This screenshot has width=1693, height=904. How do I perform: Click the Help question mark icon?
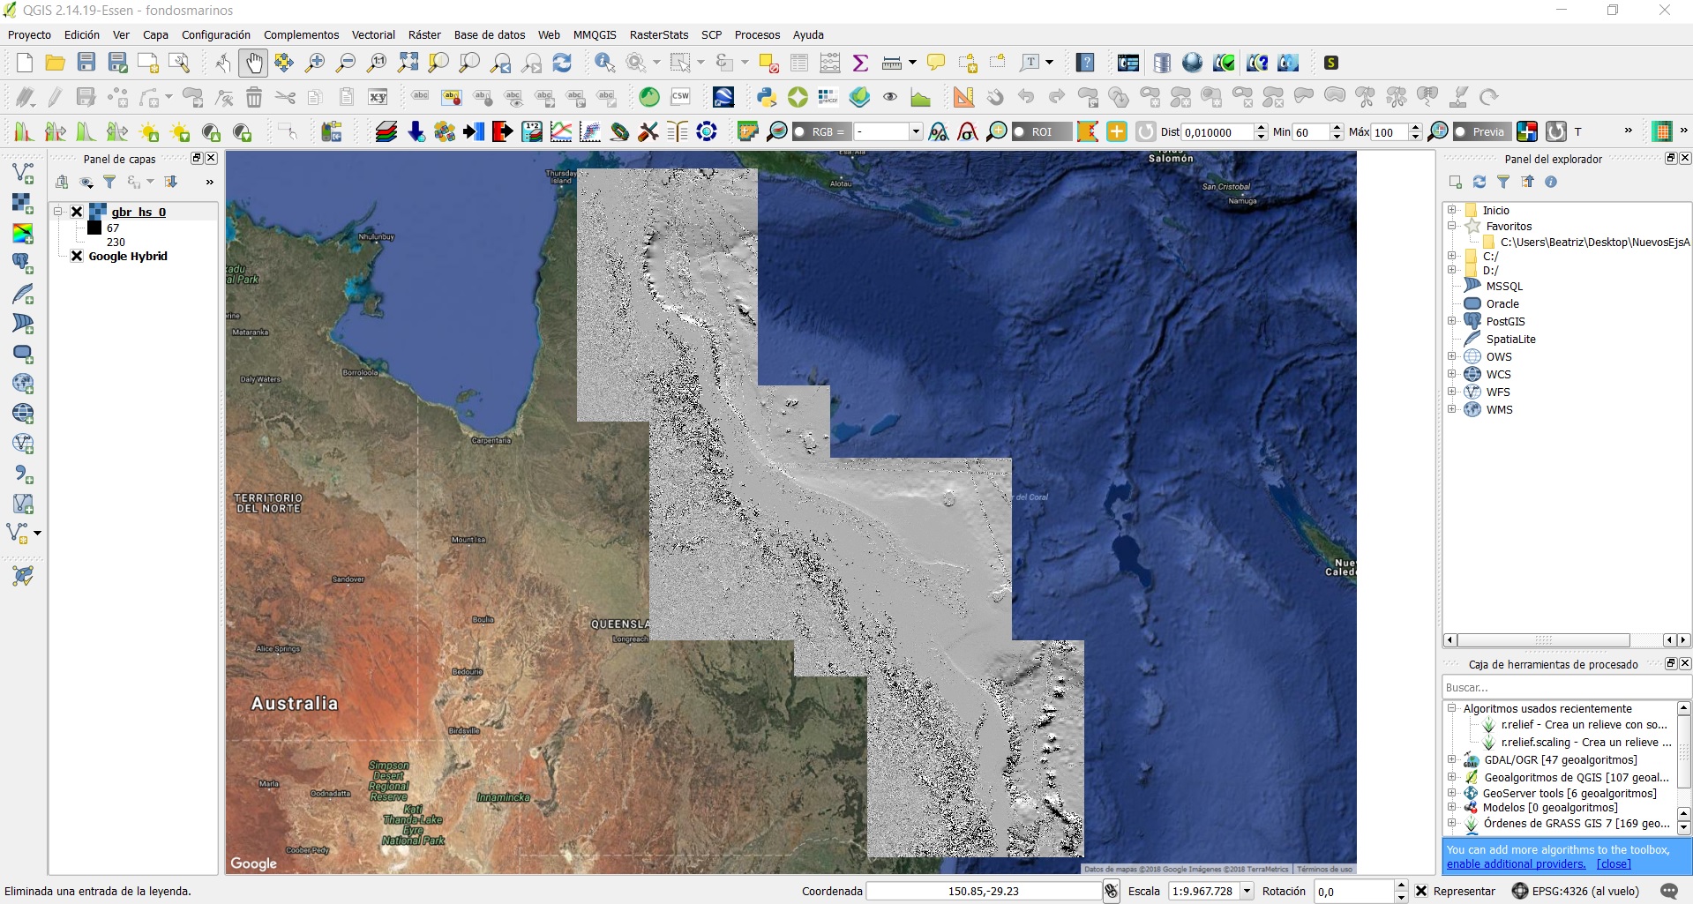coord(1086,63)
